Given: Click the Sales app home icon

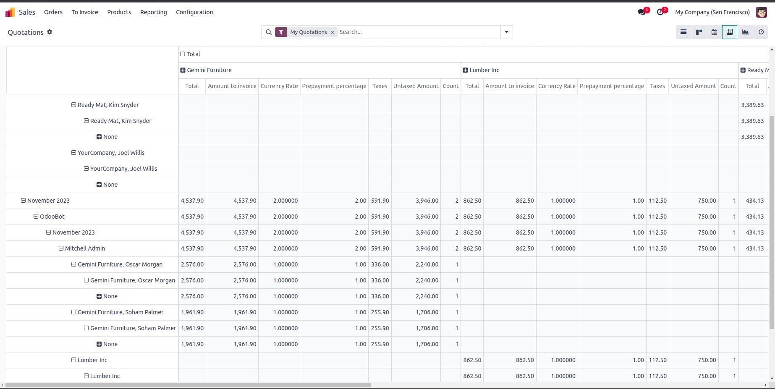Looking at the screenshot, I should click(x=10, y=12).
